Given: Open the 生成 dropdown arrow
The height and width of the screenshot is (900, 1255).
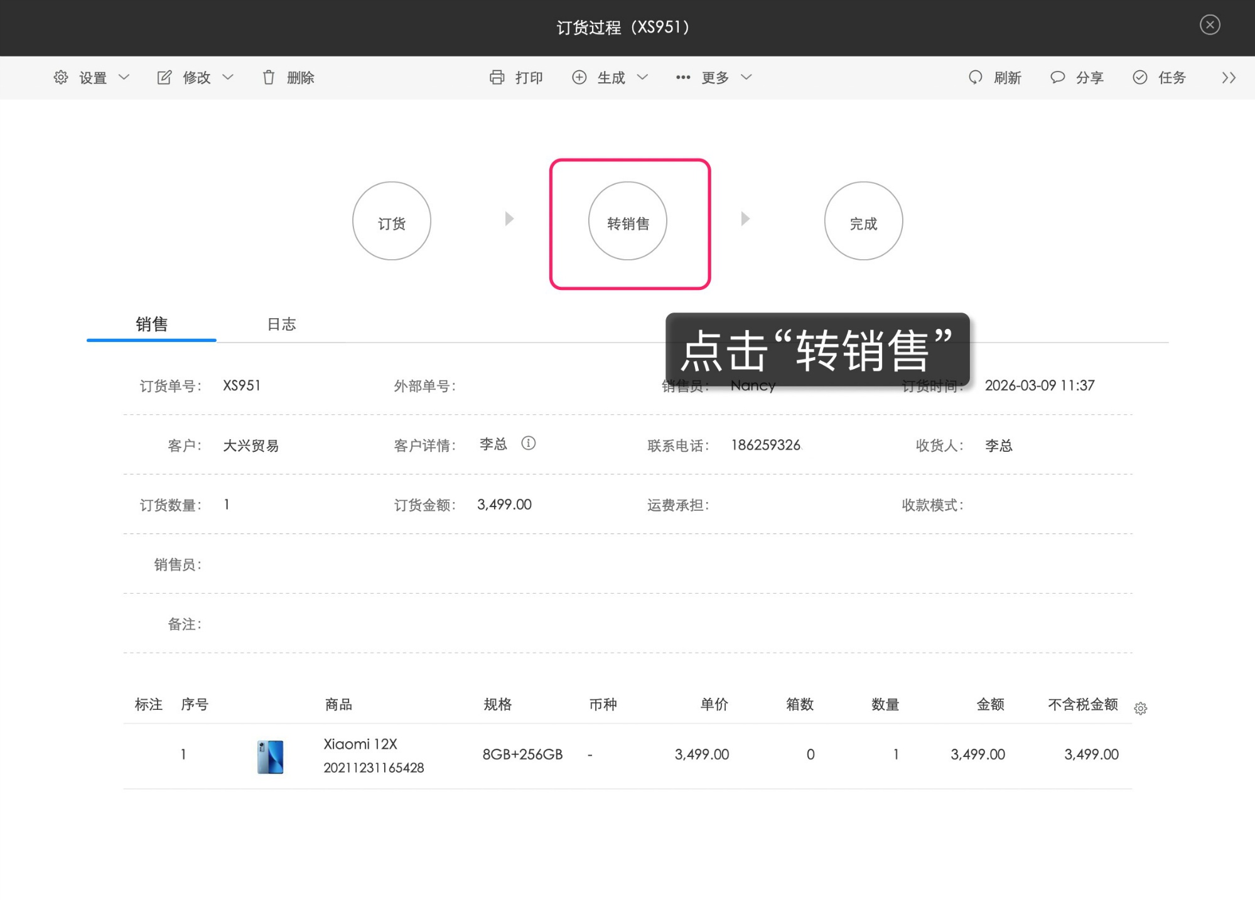Looking at the screenshot, I should click(x=643, y=77).
